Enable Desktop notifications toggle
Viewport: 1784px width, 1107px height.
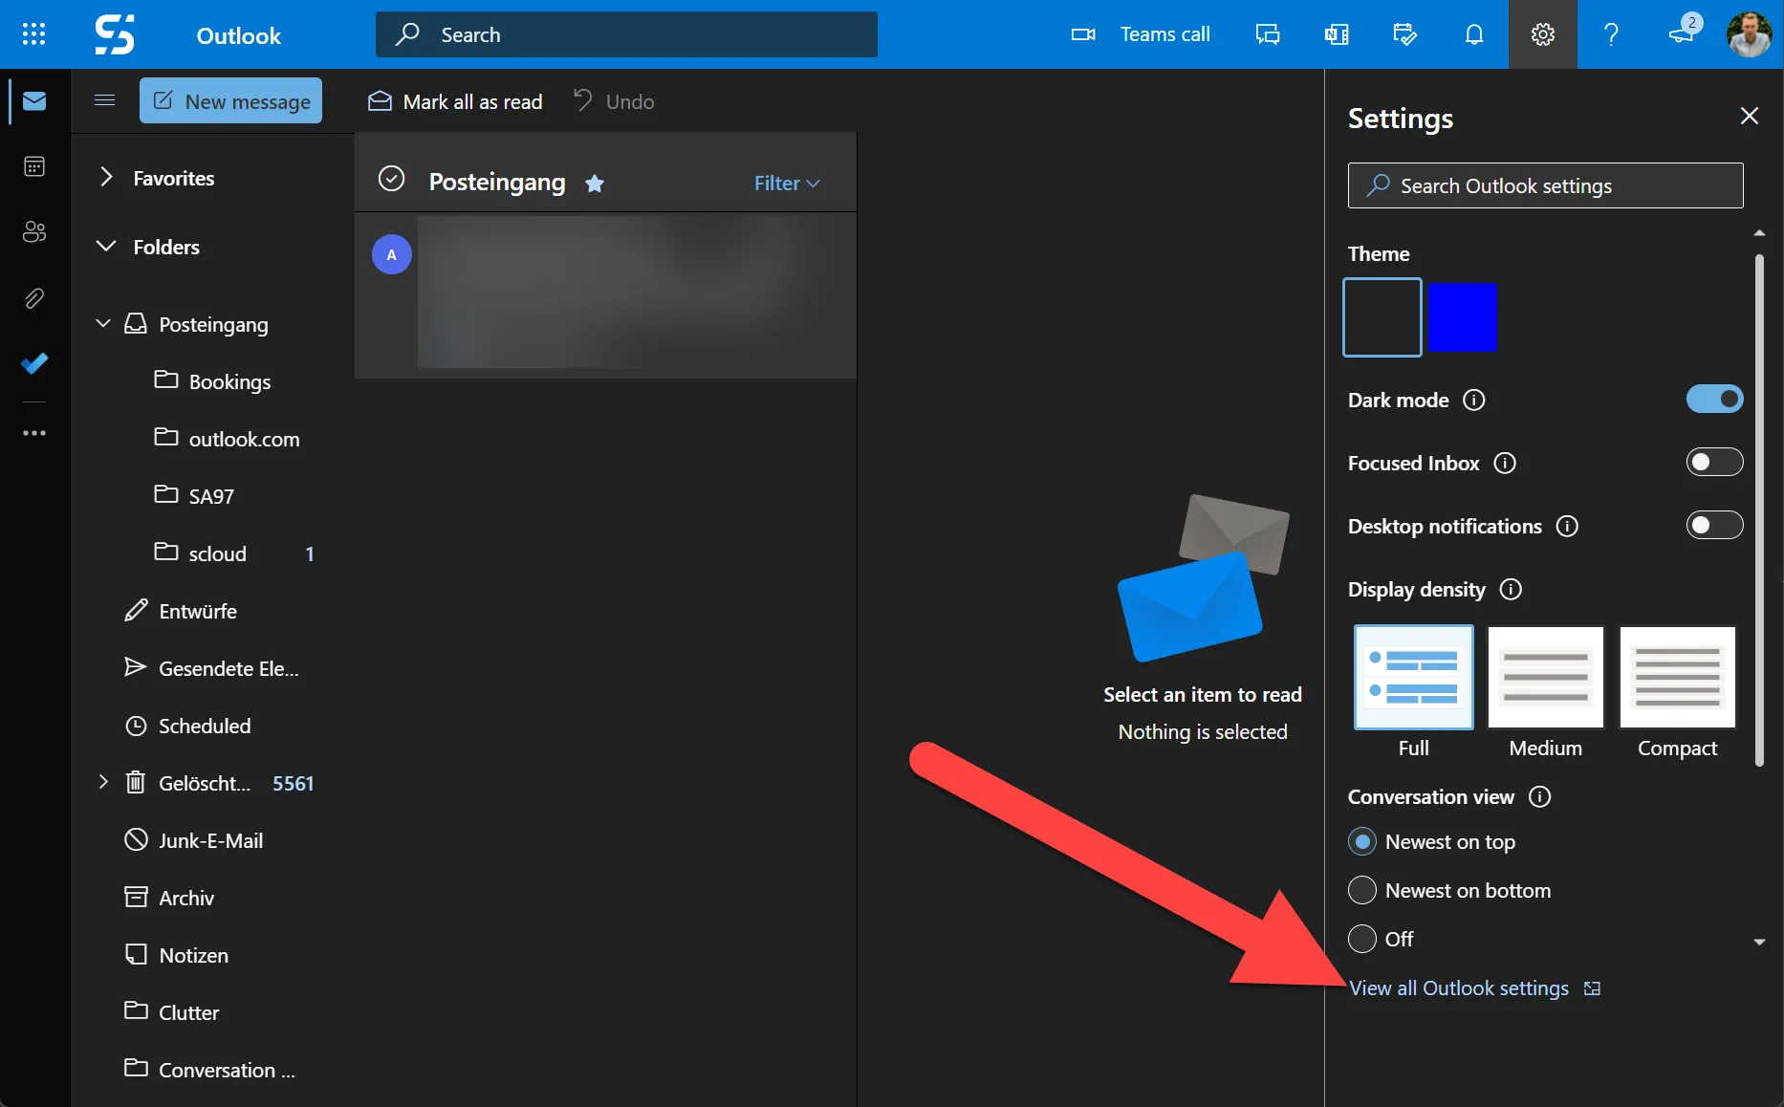coord(1714,525)
